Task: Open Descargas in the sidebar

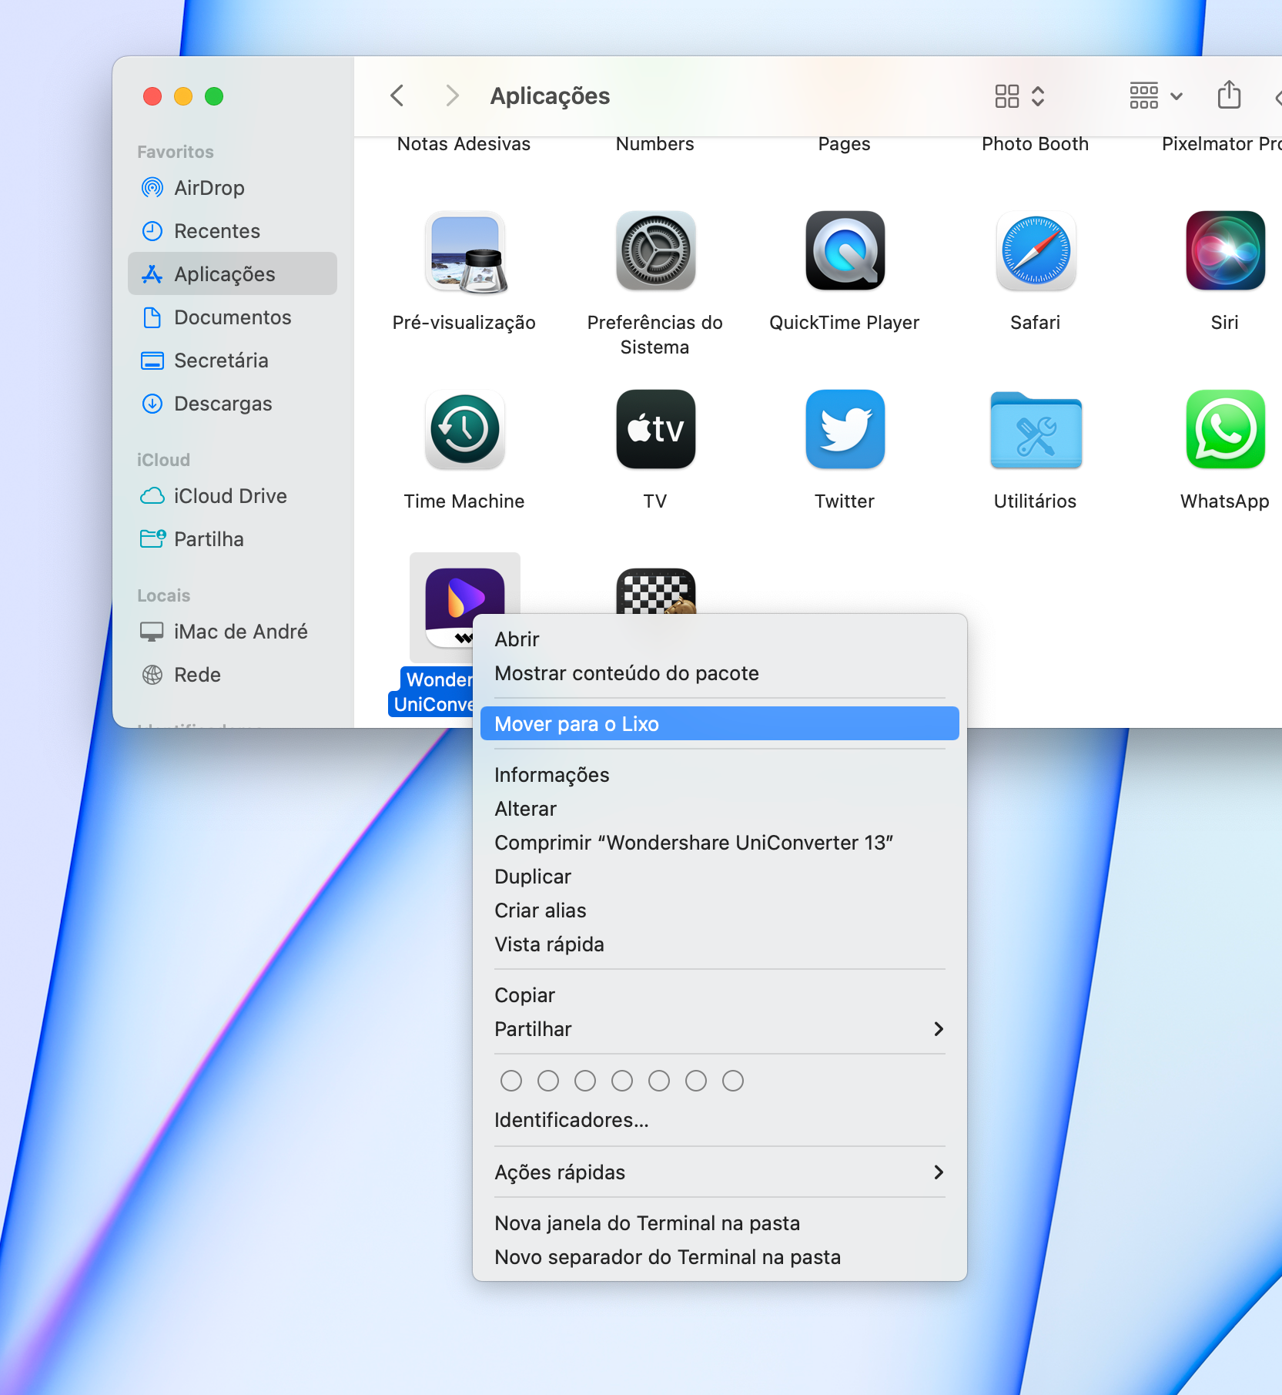Action: coord(223,404)
